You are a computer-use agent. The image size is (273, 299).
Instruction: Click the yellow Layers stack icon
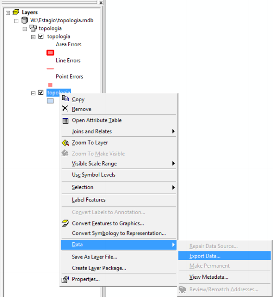tap(16, 12)
